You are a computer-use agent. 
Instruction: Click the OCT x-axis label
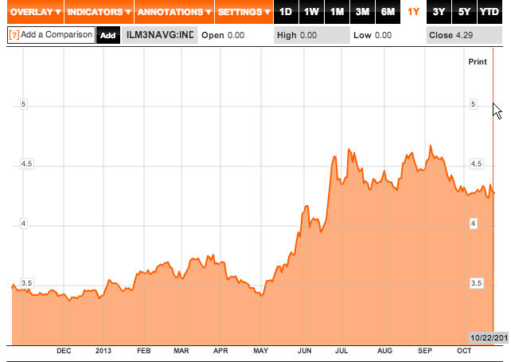pyautogui.click(x=464, y=351)
